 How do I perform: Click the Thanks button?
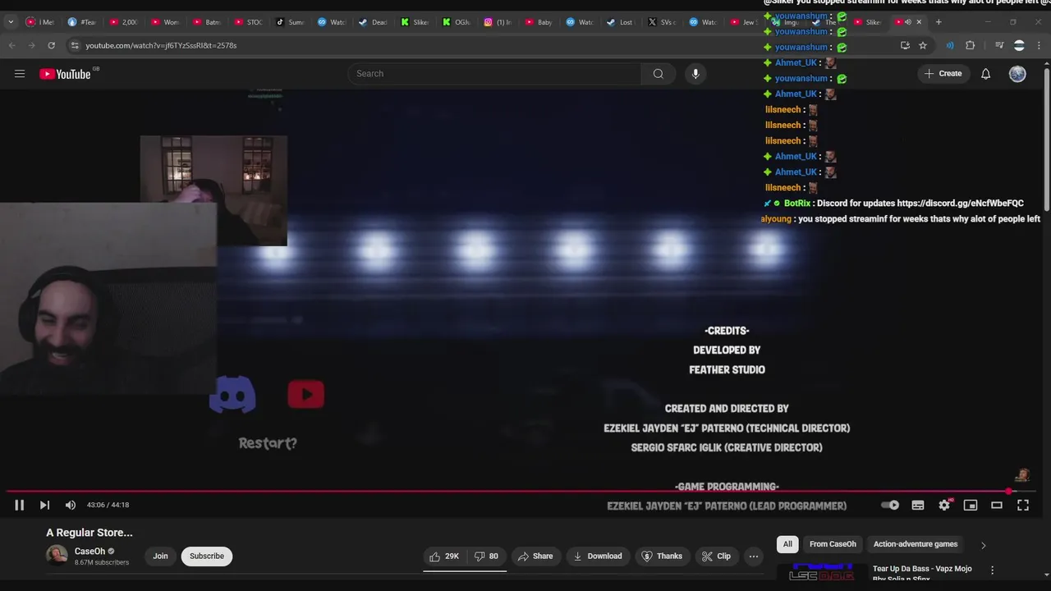pos(662,557)
